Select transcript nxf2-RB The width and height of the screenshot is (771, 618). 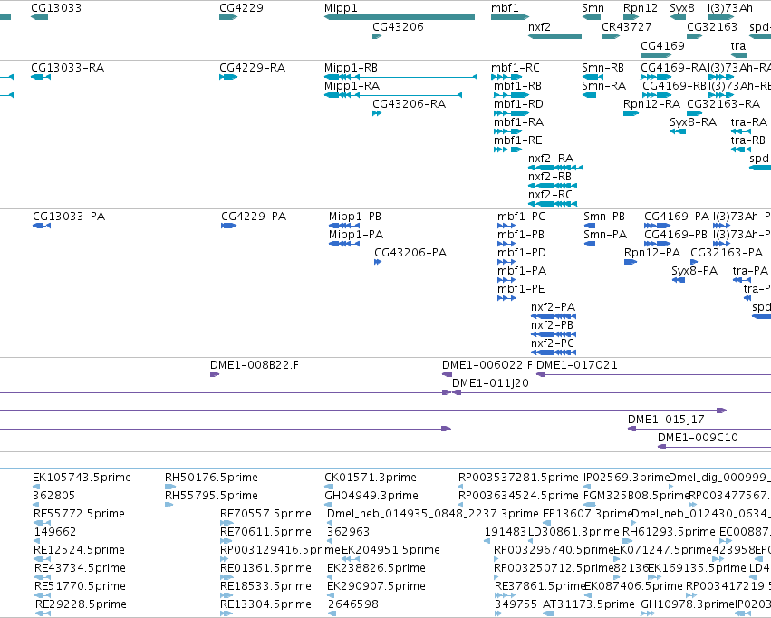550,177
